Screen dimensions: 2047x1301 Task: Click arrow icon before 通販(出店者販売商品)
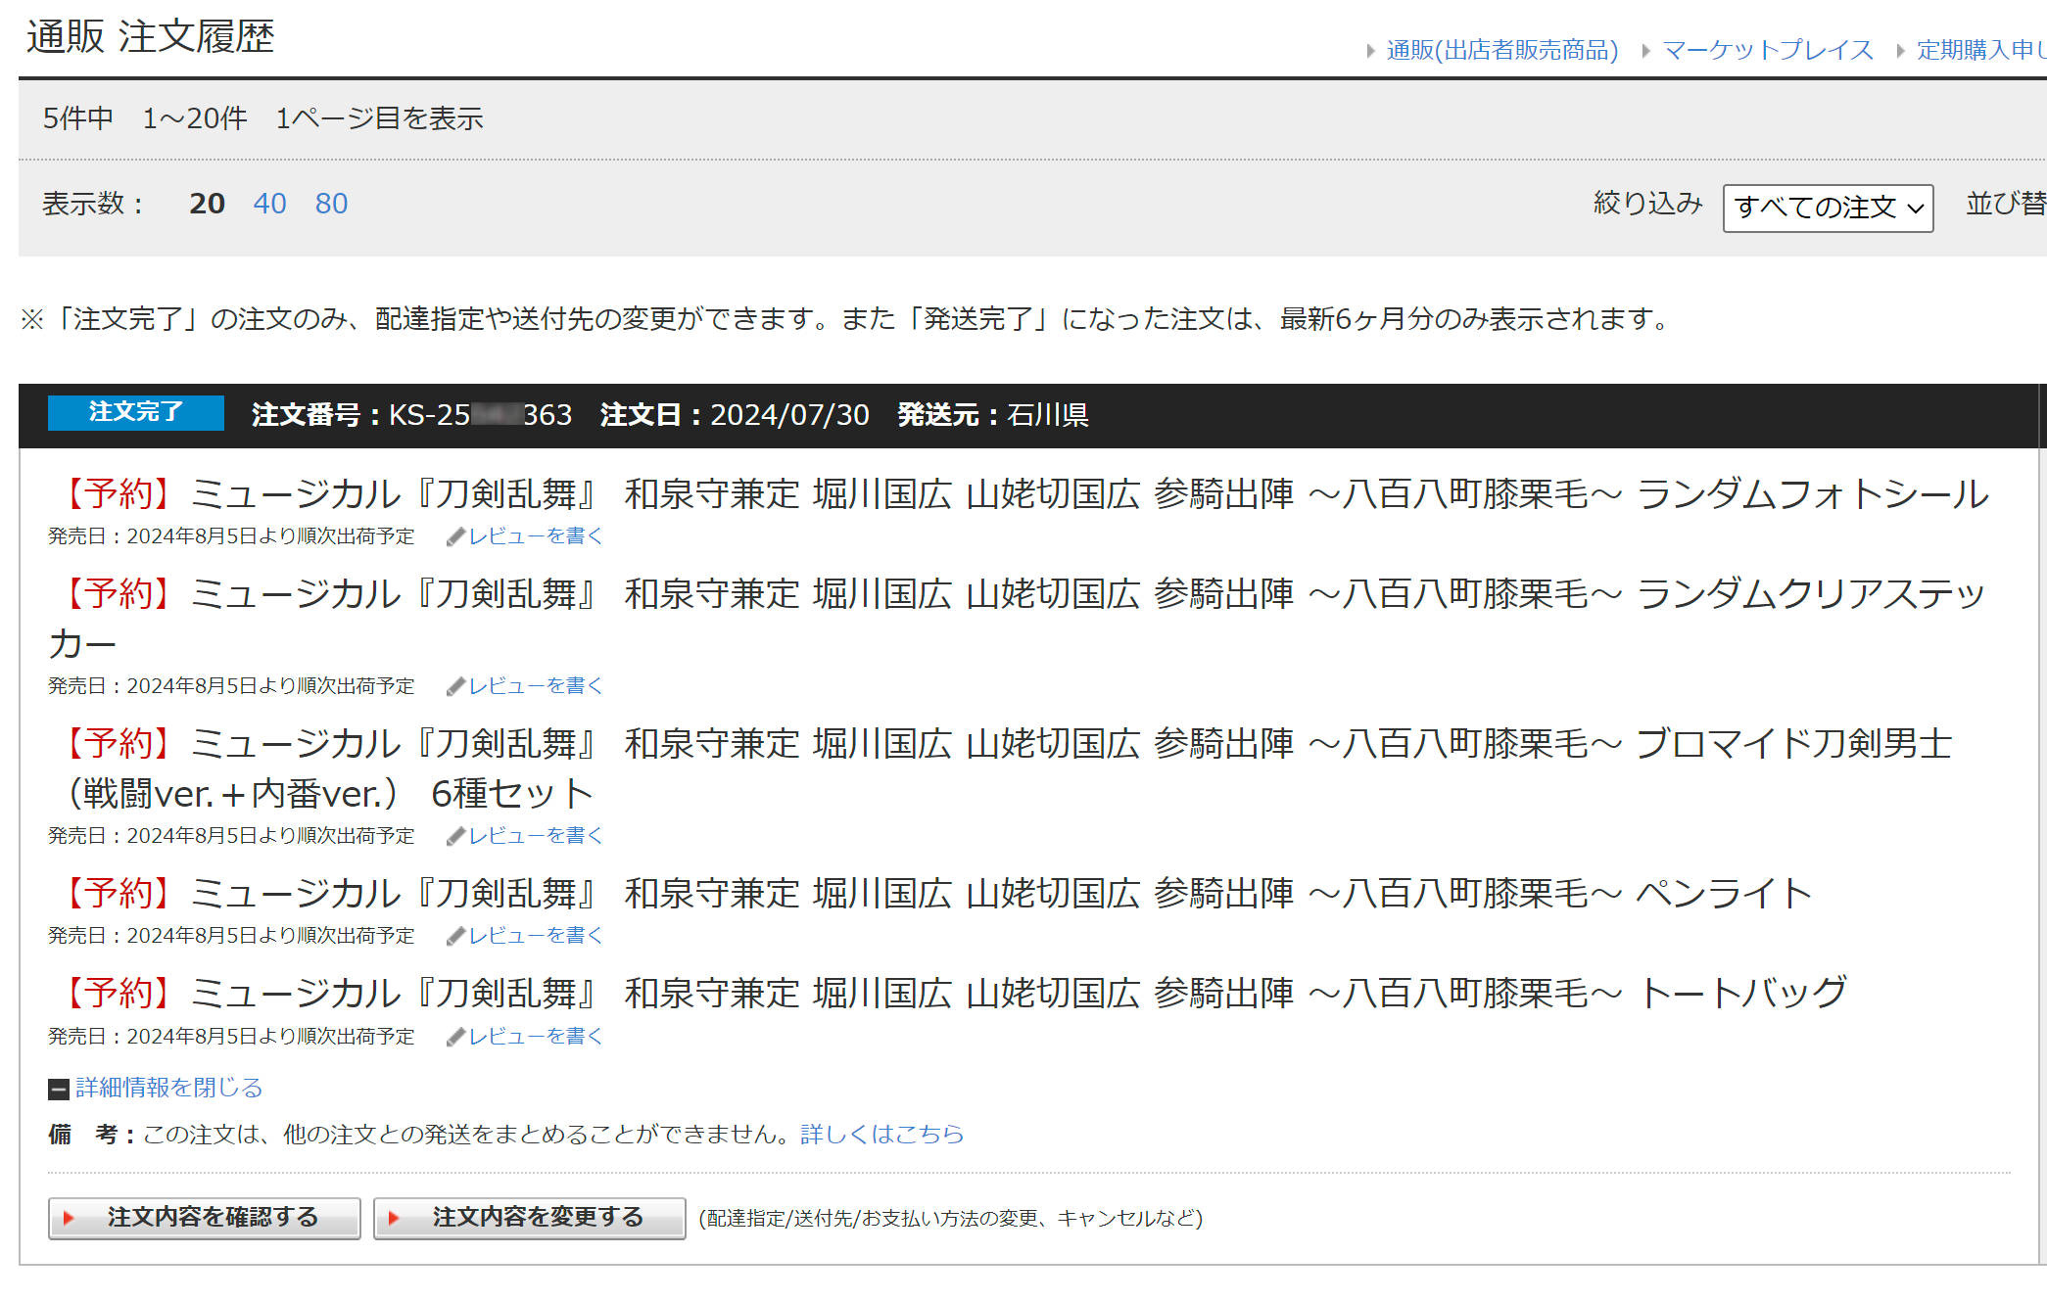coord(1371,51)
